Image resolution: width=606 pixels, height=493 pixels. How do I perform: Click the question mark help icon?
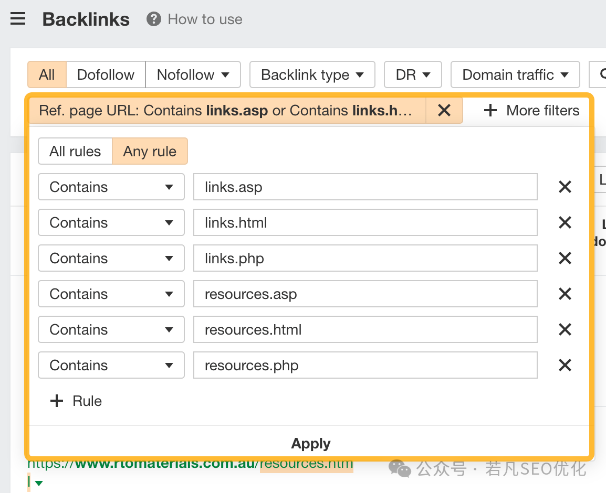[x=153, y=19]
